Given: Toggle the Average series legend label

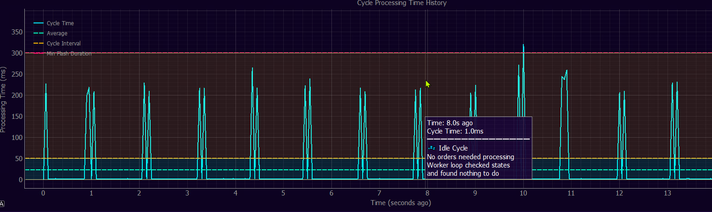Looking at the screenshot, I should pos(57,33).
